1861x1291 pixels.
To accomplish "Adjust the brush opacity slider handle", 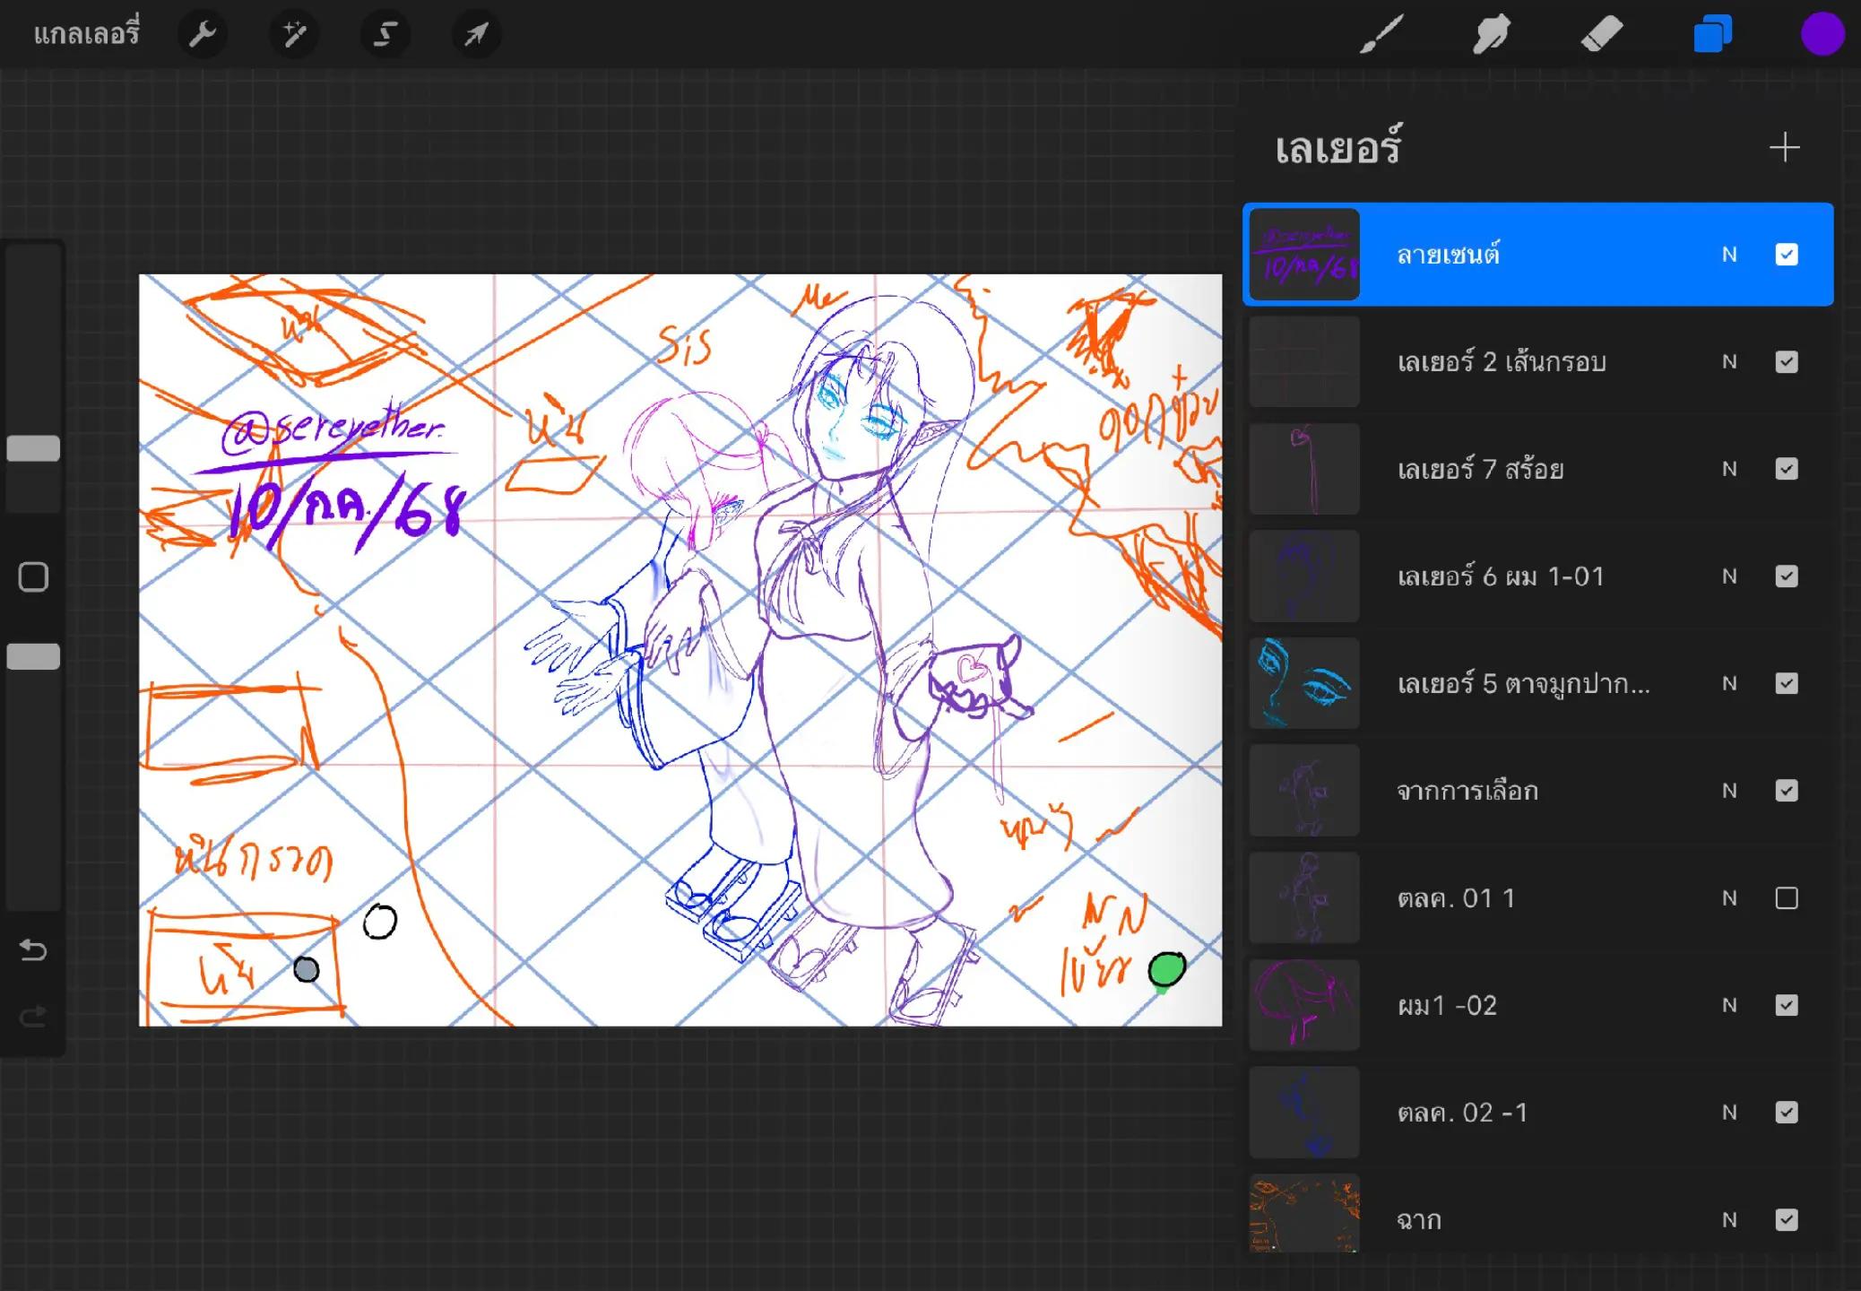I will (x=33, y=656).
